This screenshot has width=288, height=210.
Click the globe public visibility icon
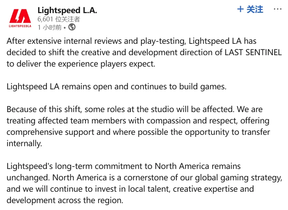(x=72, y=27)
